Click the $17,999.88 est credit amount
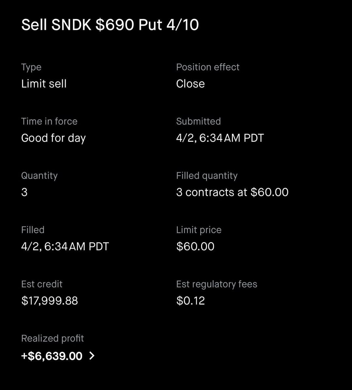Viewport: 352px width, 390px height. [50, 300]
